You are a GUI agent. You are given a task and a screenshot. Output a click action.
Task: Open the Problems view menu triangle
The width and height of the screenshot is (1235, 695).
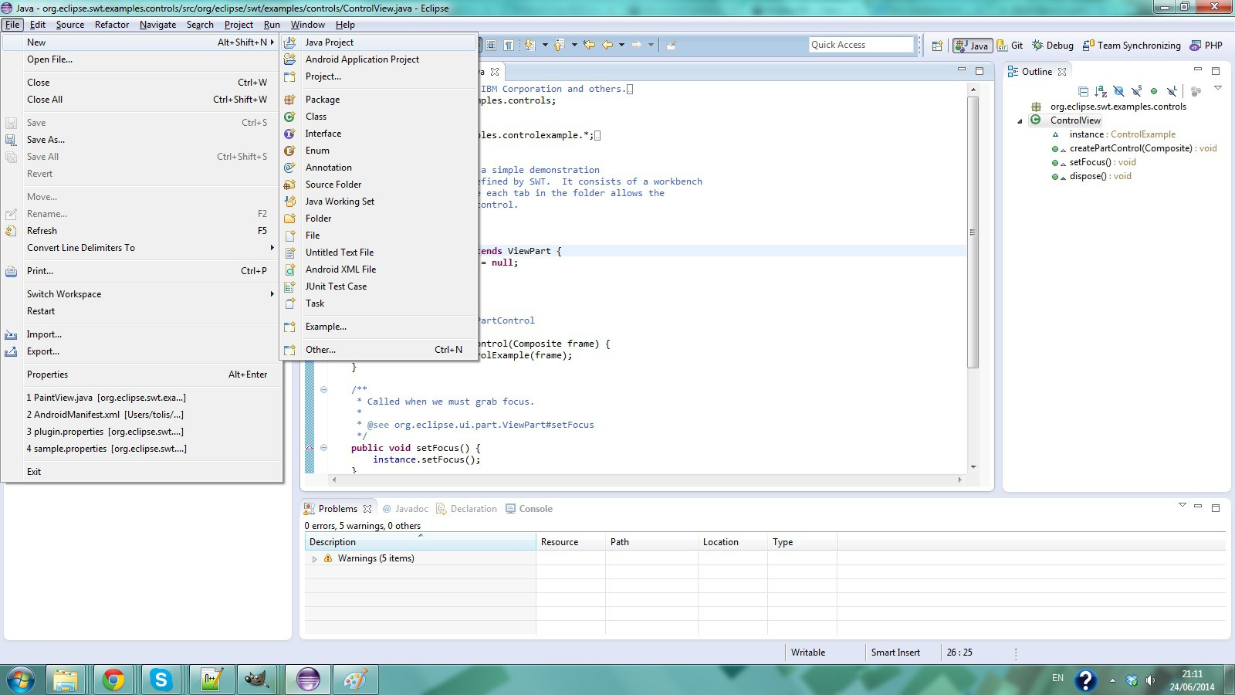[x=1182, y=506]
